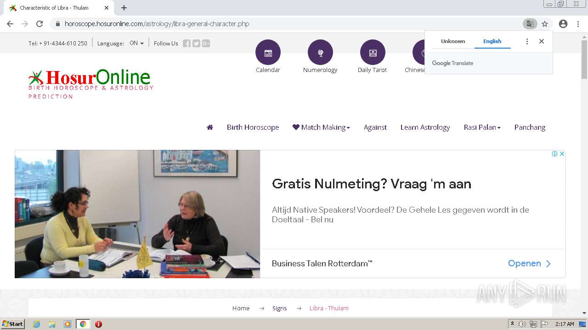Click the page vertical scrollbar thumb
The width and height of the screenshot is (588, 330).
pyautogui.click(x=584, y=60)
